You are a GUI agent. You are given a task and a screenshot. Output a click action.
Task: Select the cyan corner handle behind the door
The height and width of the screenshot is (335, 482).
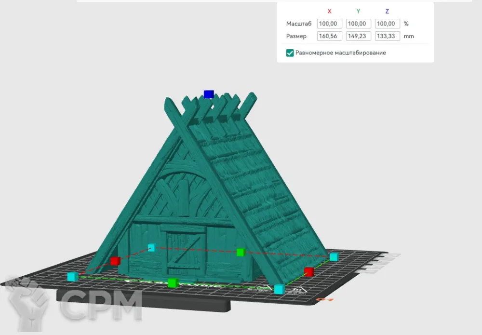(x=152, y=247)
